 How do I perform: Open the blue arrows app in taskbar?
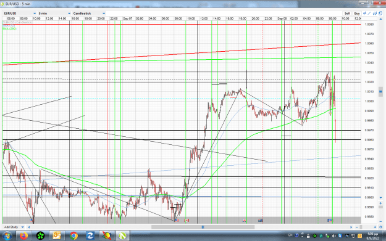90,236
